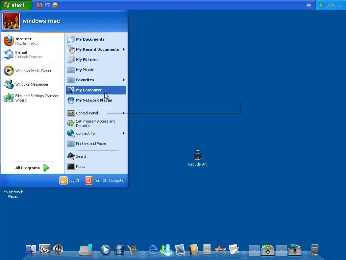
Task: Open the media player play icon in dock
Action: coord(105,250)
